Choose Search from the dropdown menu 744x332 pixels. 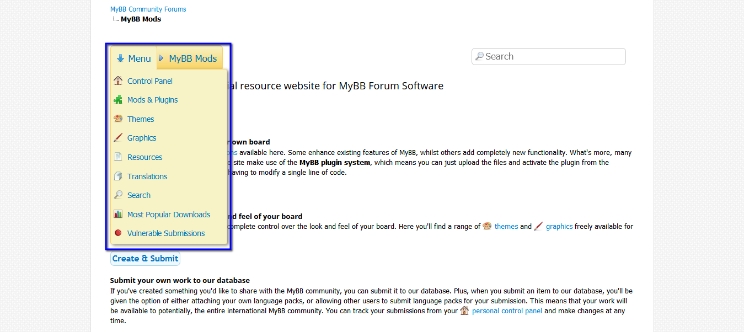(x=139, y=195)
